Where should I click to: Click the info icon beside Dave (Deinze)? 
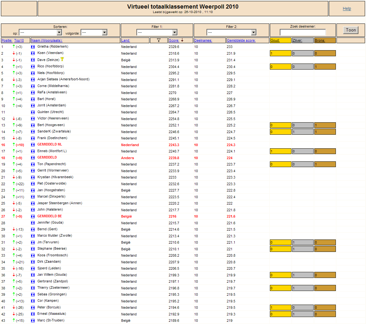33,60
